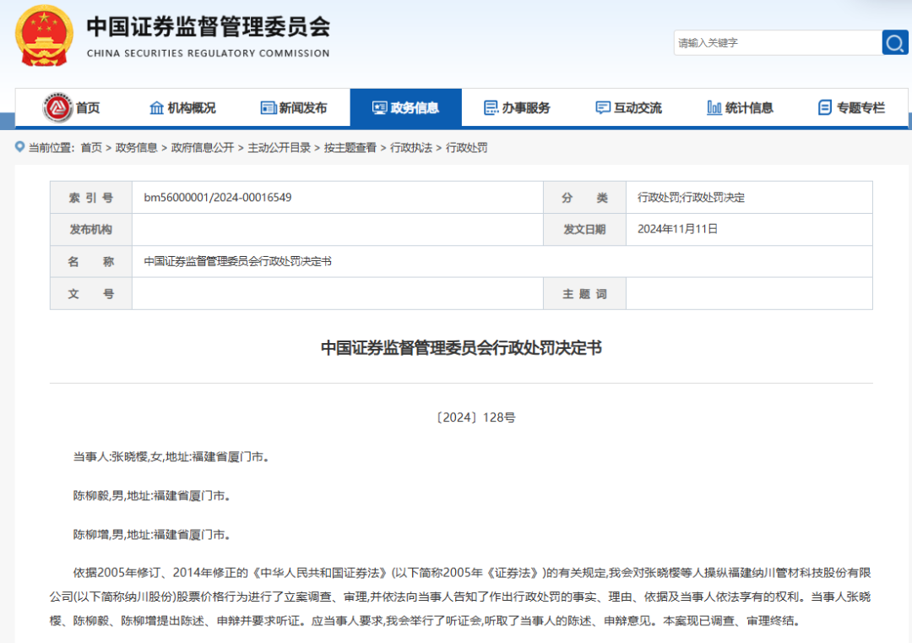Open 按主题查看 breadcrumb link

tap(350, 148)
